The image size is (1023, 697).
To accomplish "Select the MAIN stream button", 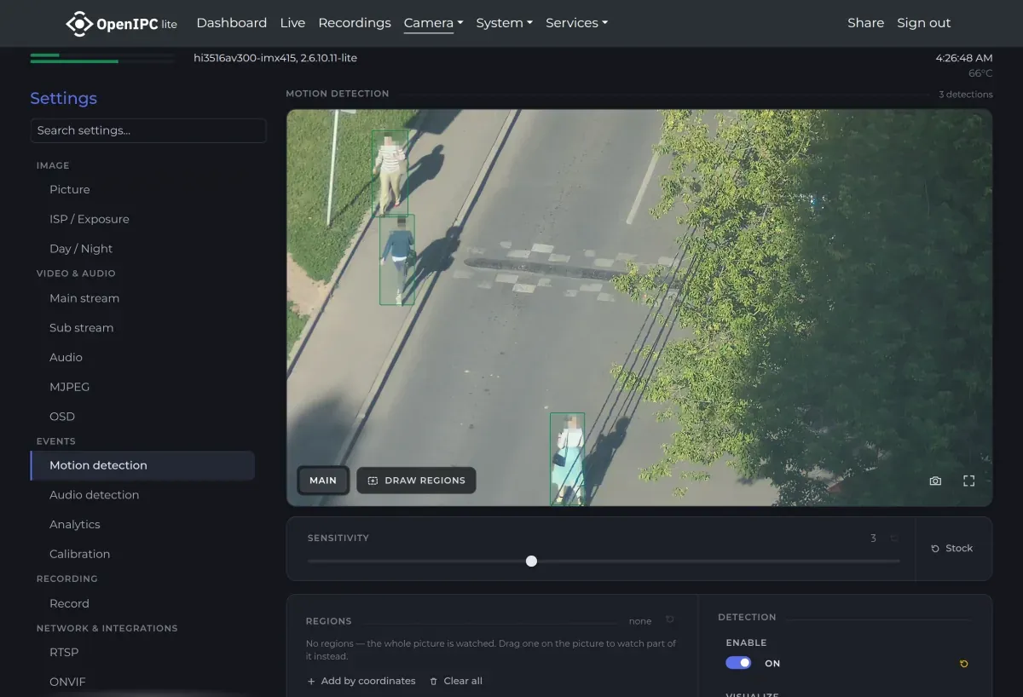I will (x=323, y=481).
